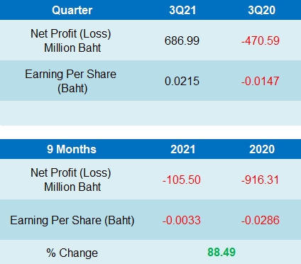Viewport: 301px width, 264px height.
Task: Click the -0.0286 earnings per share value
Action: pyautogui.click(x=261, y=220)
